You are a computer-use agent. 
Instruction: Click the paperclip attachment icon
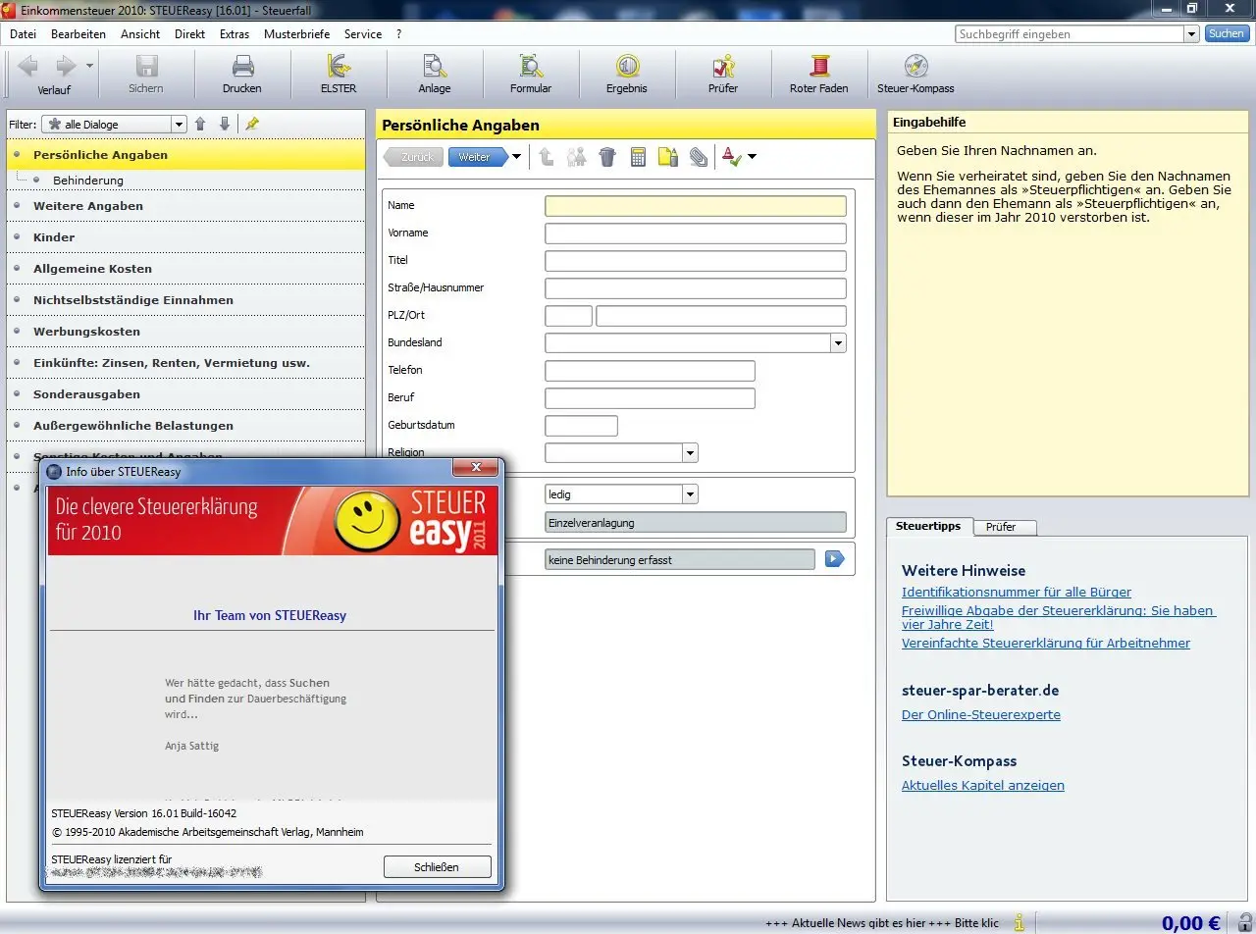pos(698,157)
